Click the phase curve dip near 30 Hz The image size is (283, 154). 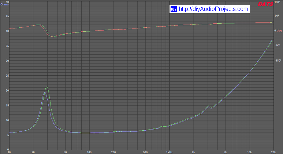52,37
